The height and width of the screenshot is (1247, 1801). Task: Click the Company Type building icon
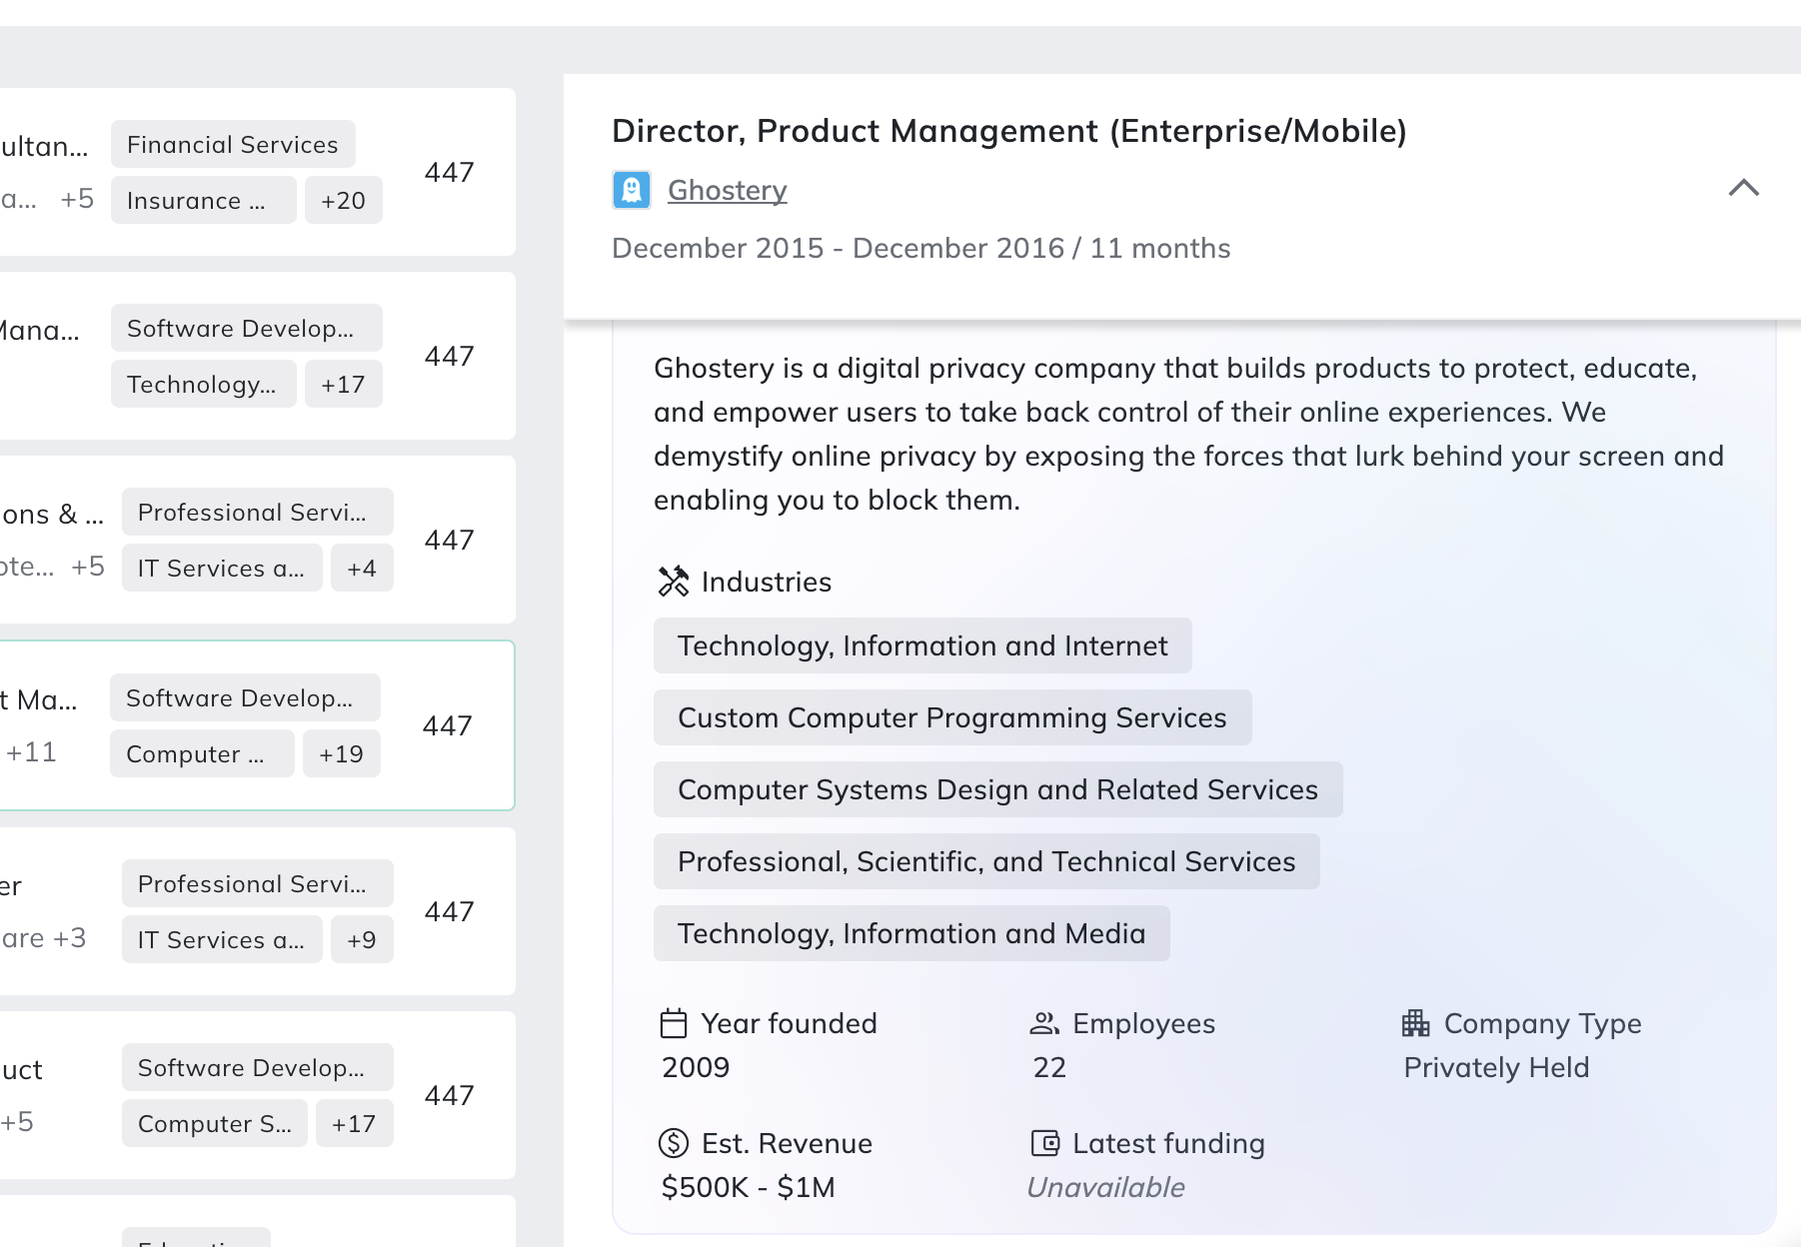(x=1416, y=1023)
